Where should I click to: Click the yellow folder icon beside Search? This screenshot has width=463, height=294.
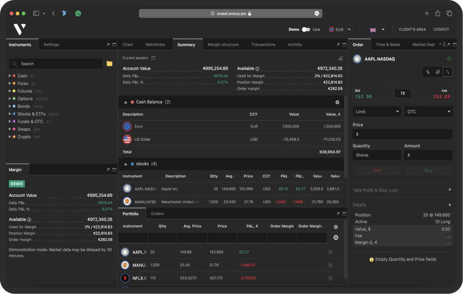click(110, 63)
